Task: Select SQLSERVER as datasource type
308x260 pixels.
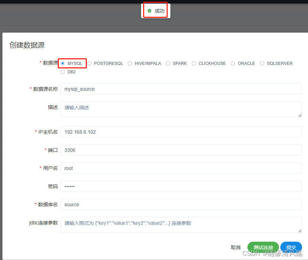Action: (x=262, y=63)
